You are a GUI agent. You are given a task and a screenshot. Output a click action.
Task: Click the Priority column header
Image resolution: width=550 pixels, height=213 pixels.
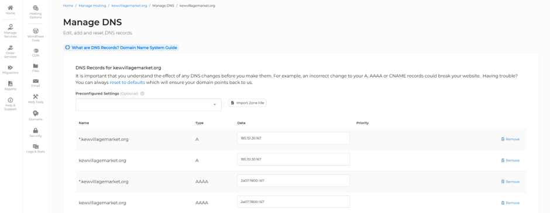(362, 123)
